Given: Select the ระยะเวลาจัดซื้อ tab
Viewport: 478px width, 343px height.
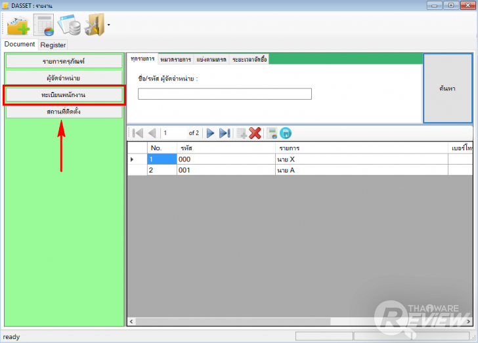Looking at the screenshot, I should 250,60.
